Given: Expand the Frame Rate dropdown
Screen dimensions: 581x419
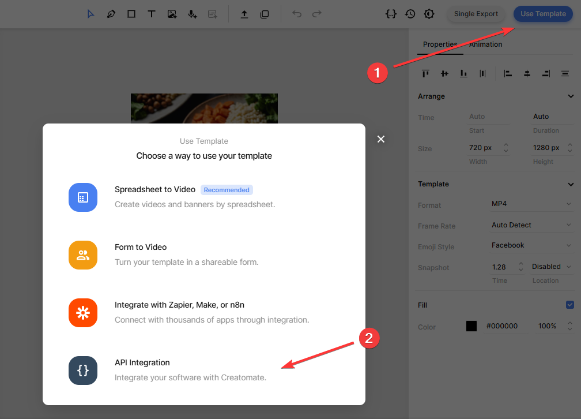Looking at the screenshot, I should [x=531, y=225].
